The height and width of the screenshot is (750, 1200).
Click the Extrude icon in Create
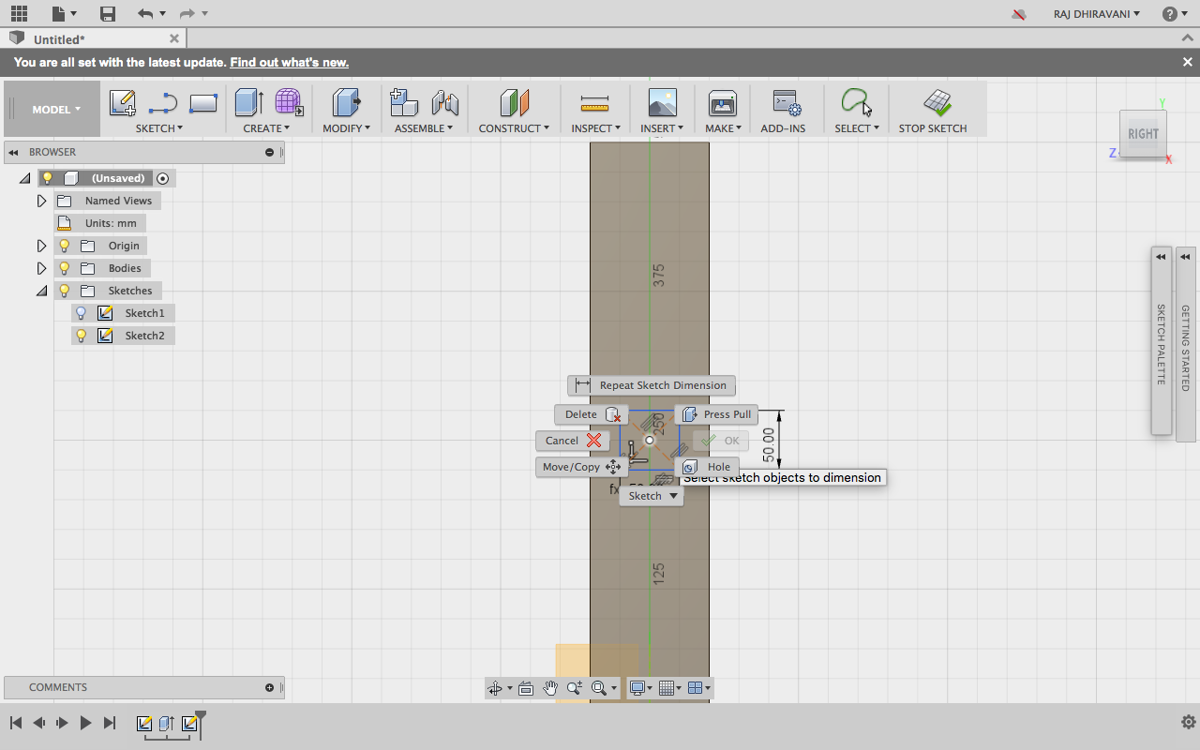click(249, 102)
